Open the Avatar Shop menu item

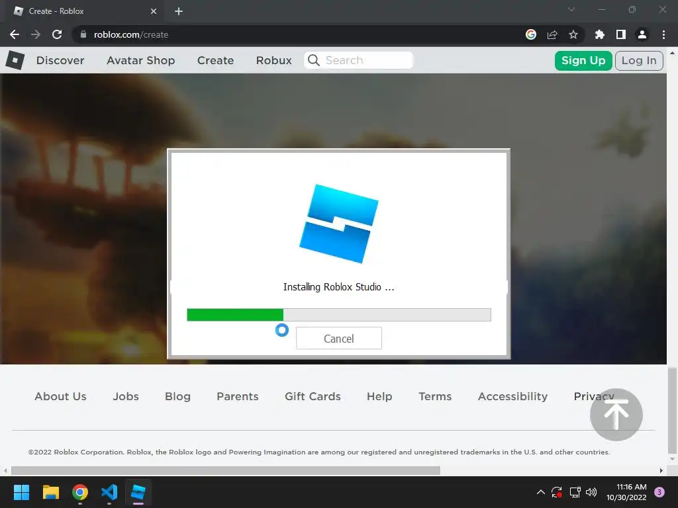(140, 60)
